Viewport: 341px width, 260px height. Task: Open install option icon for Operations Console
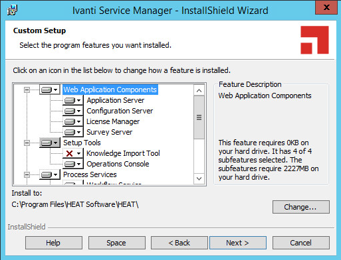click(72, 164)
